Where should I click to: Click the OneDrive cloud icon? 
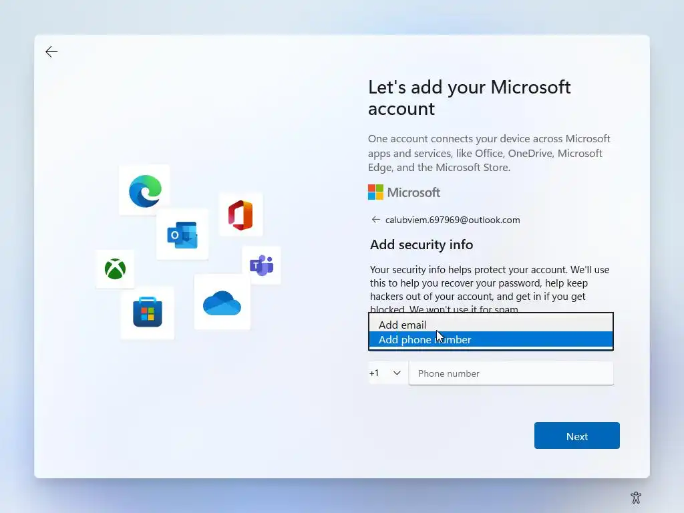[x=222, y=303]
